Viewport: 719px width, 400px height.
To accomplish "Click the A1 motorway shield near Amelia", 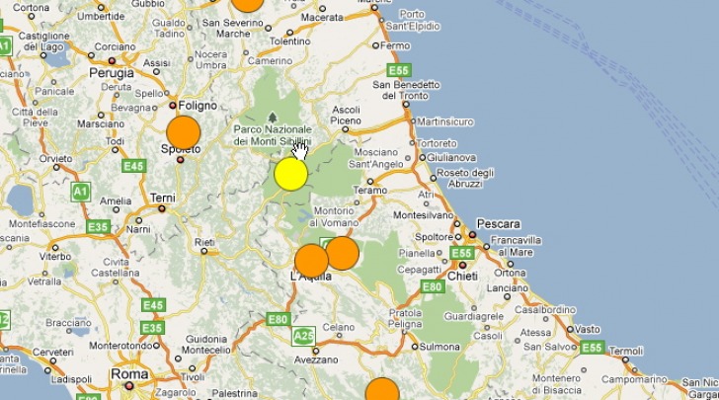I will point(81,192).
